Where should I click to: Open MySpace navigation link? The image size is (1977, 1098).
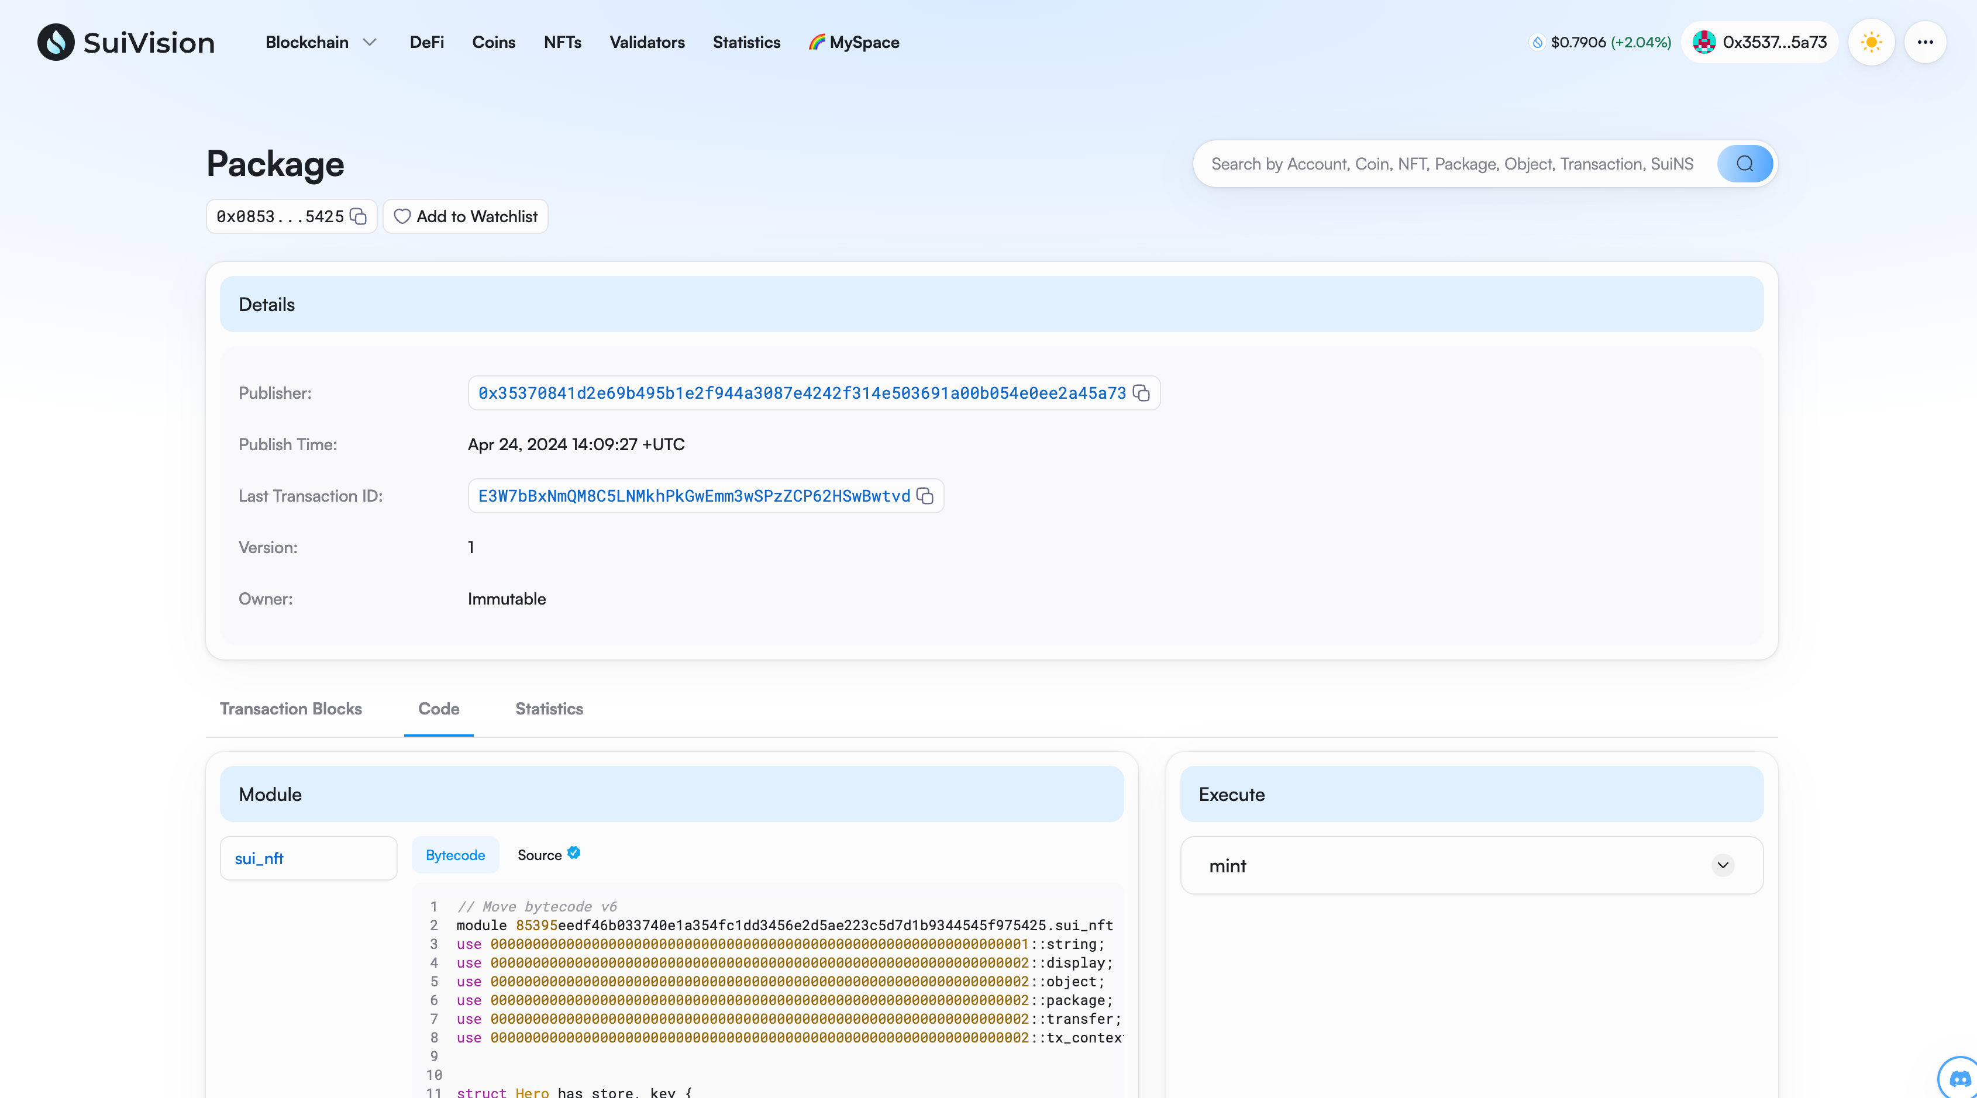(854, 42)
